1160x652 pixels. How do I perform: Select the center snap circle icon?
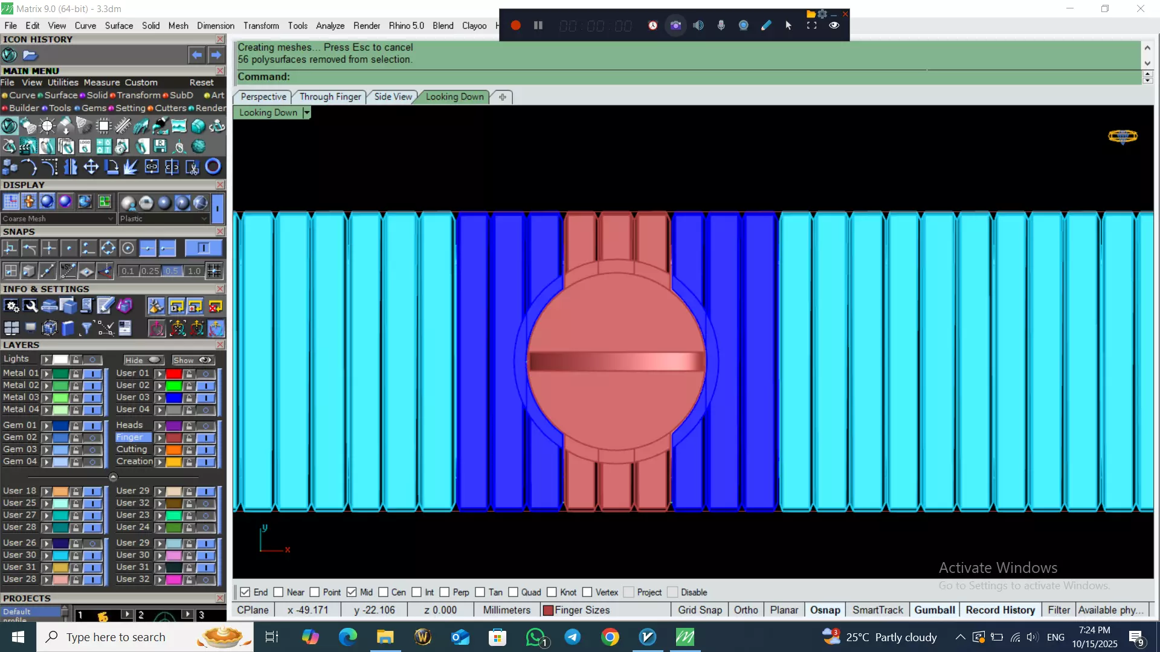(x=127, y=248)
